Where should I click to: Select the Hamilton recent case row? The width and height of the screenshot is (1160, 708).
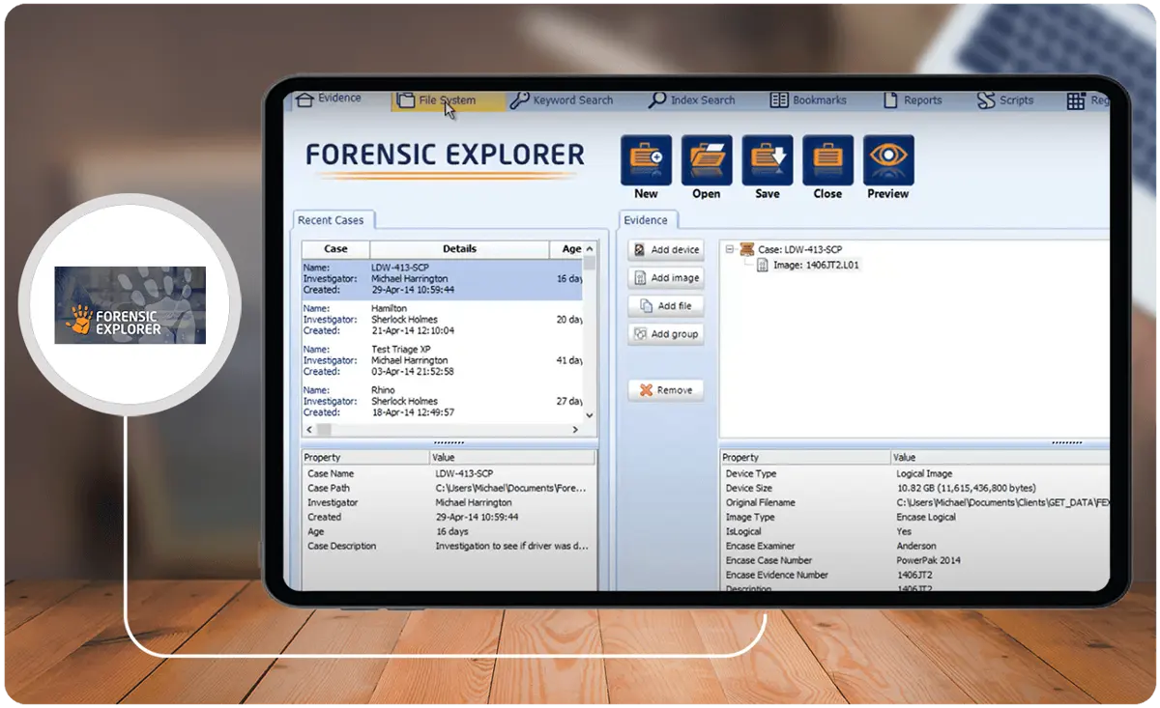443,320
